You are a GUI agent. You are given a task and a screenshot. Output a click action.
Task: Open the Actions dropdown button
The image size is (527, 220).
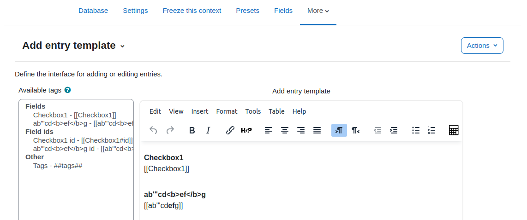482,46
